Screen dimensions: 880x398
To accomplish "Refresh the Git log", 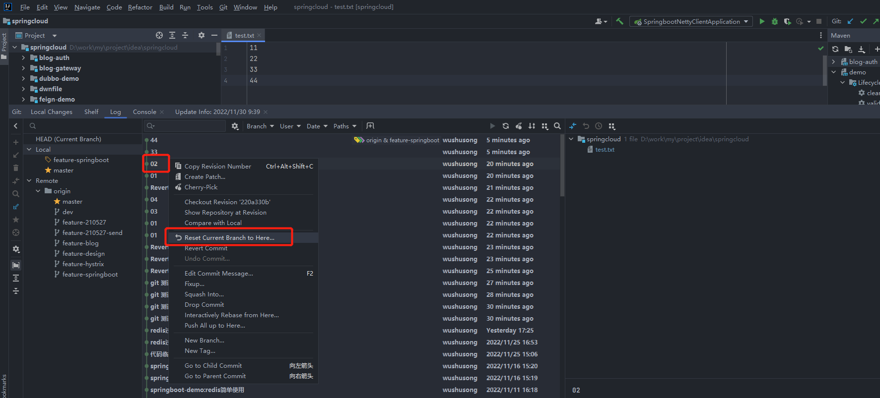I will pyautogui.click(x=505, y=126).
